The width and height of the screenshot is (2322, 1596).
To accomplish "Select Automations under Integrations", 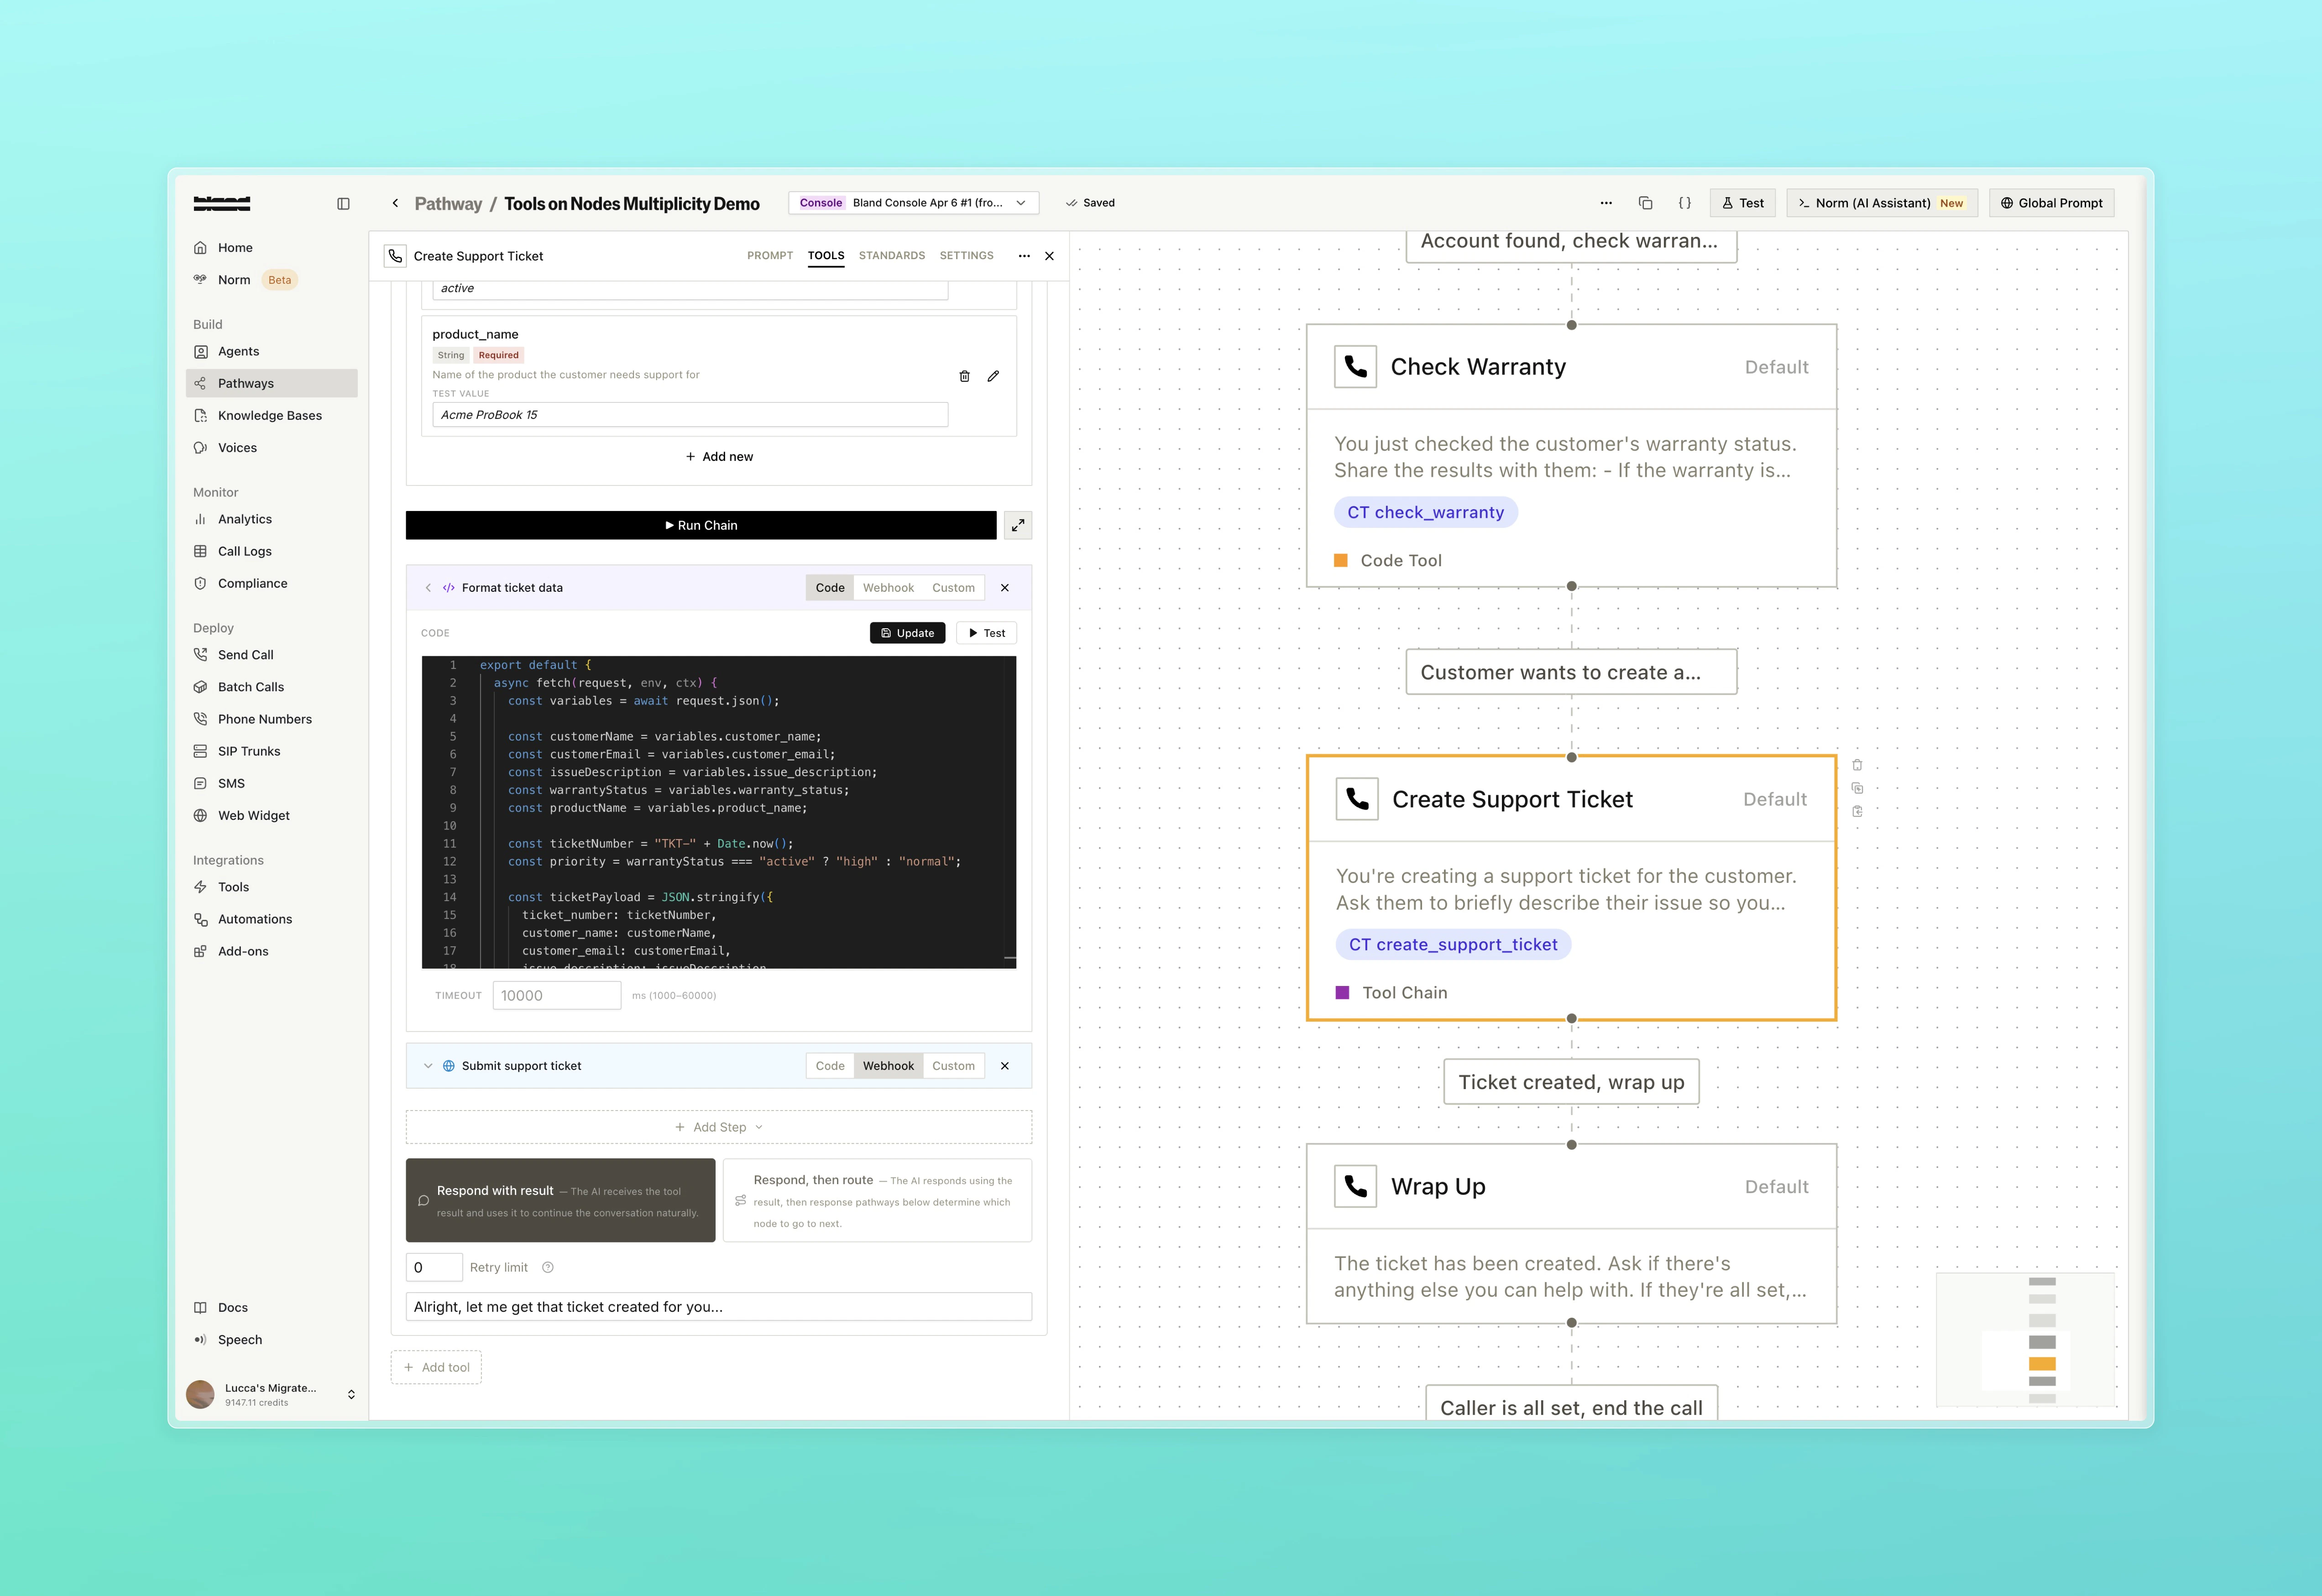I will tap(255, 918).
